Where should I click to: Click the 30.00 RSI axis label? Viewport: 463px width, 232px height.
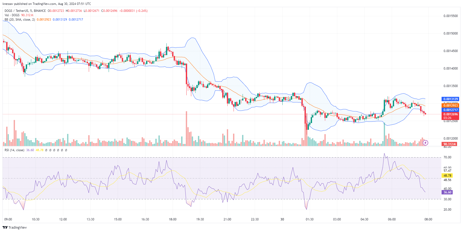(448, 199)
